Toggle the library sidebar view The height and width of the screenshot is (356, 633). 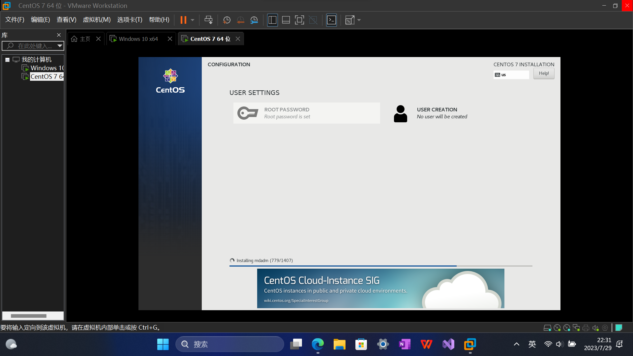(x=272, y=20)
